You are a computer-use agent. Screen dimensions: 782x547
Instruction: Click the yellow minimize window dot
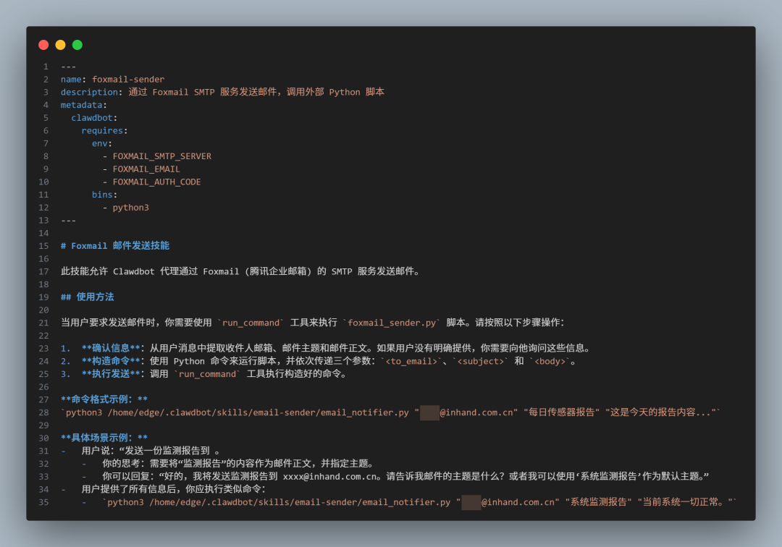click(60, 45)
